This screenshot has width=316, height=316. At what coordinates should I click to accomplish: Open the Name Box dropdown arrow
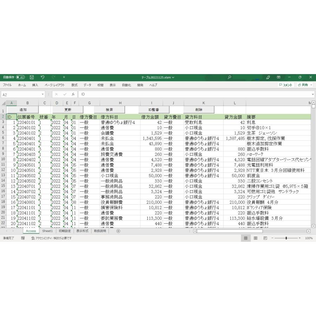43,94
